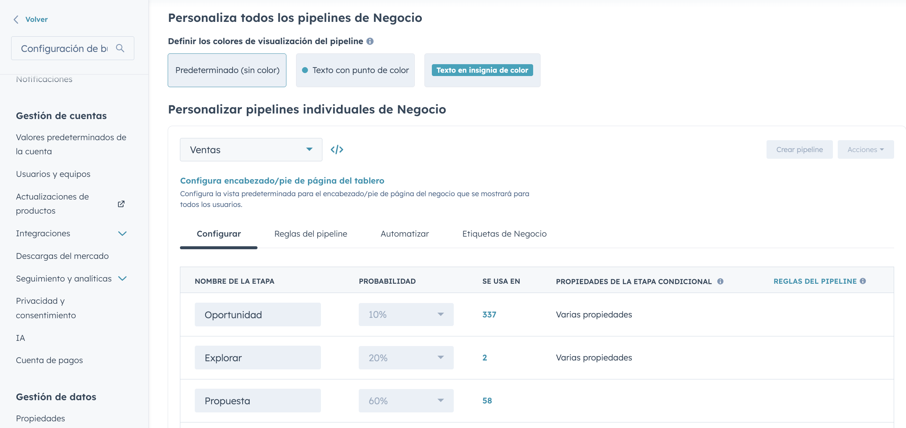Click info icon beside Propiedades de la etapa condicional
Viewport: 906px width, 428px height.
point(720,281)
